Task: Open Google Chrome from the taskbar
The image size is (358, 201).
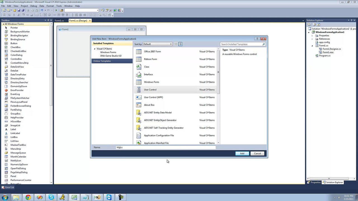Action: click(x=28, y=197)
